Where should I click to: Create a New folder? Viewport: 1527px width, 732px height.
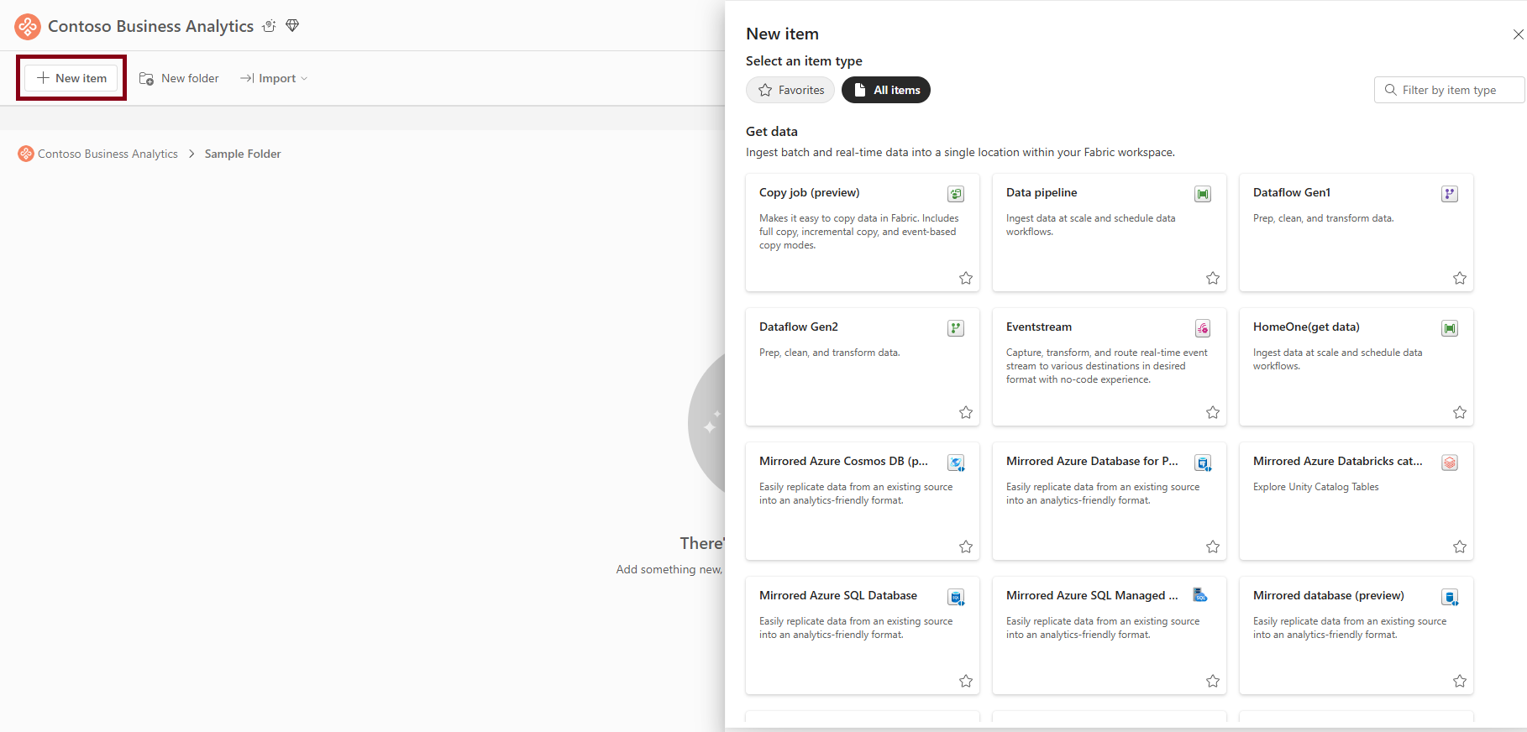click(179, 78)
